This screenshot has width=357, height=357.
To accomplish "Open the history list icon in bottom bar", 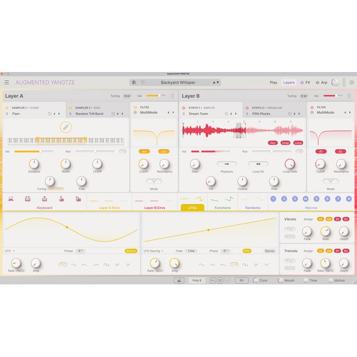I will [220, 280].
